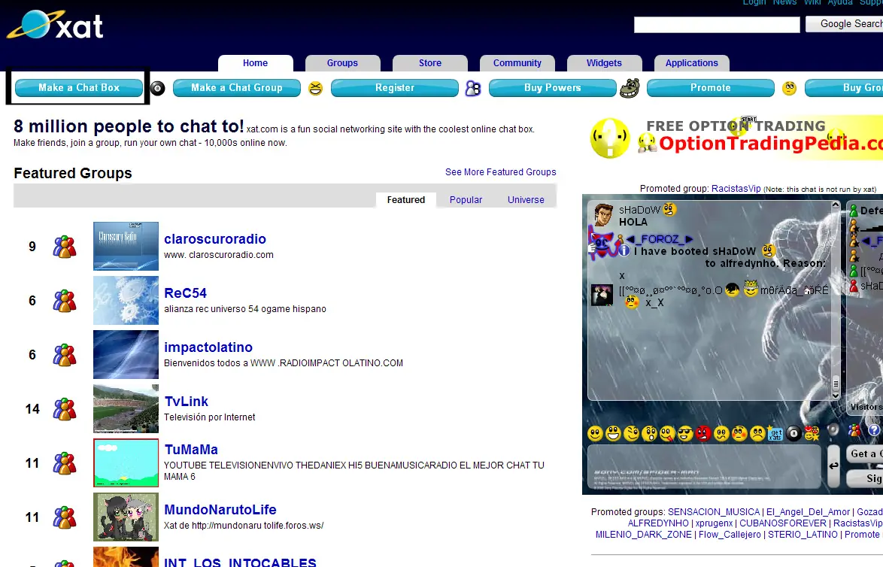Click the TuMaMa group thumbnail
Image resolution: width=883 pixels, height=567 pixels.
(x=126, y=462)
